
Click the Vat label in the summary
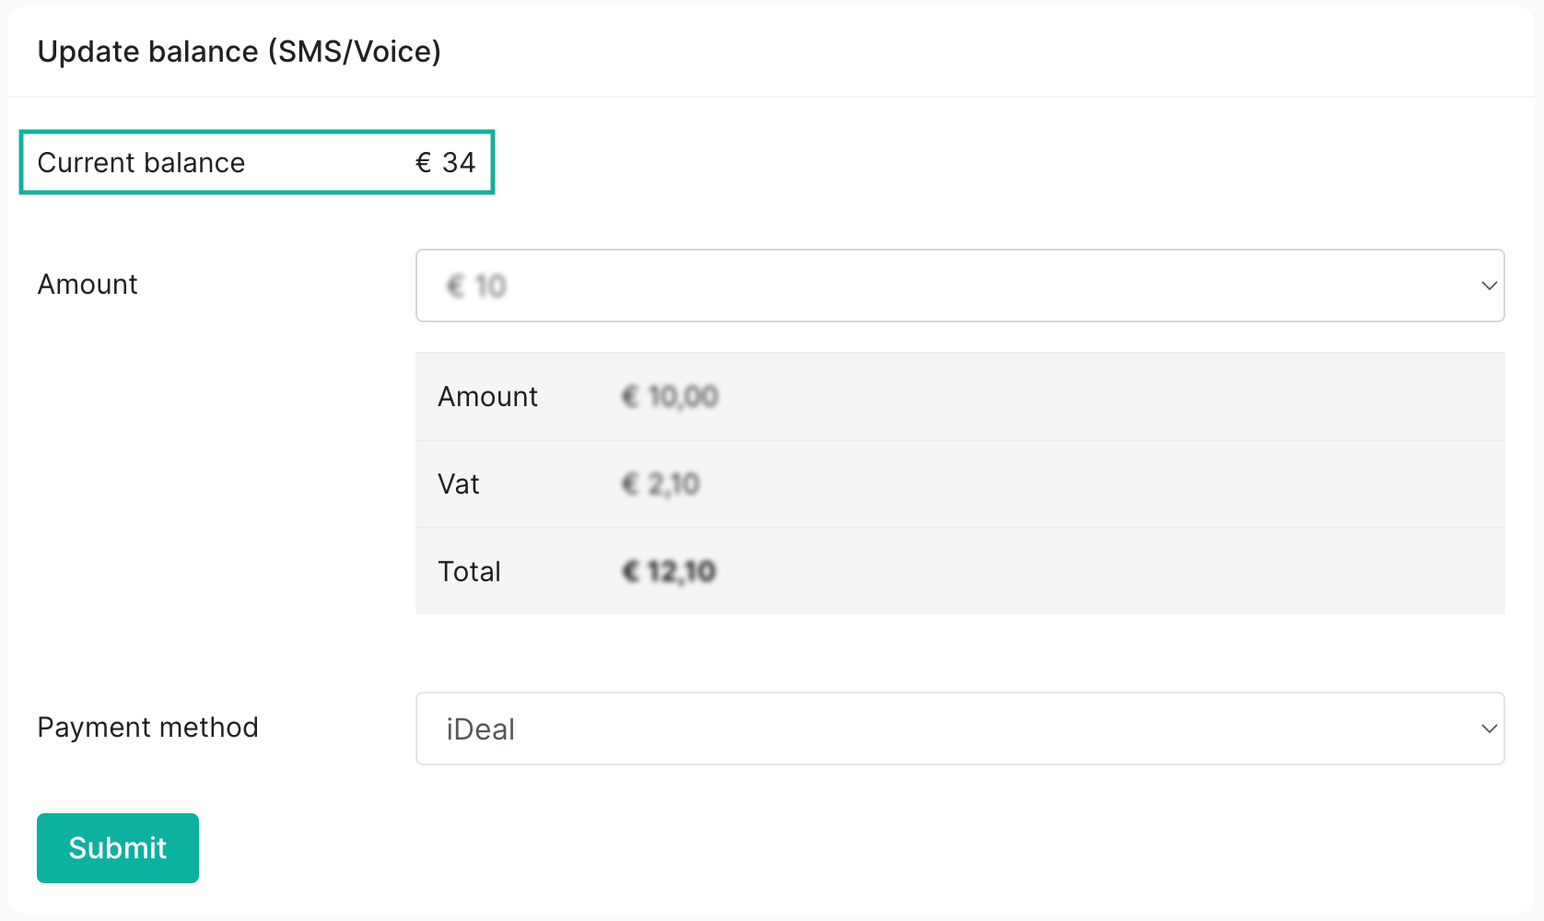(459, 484)
